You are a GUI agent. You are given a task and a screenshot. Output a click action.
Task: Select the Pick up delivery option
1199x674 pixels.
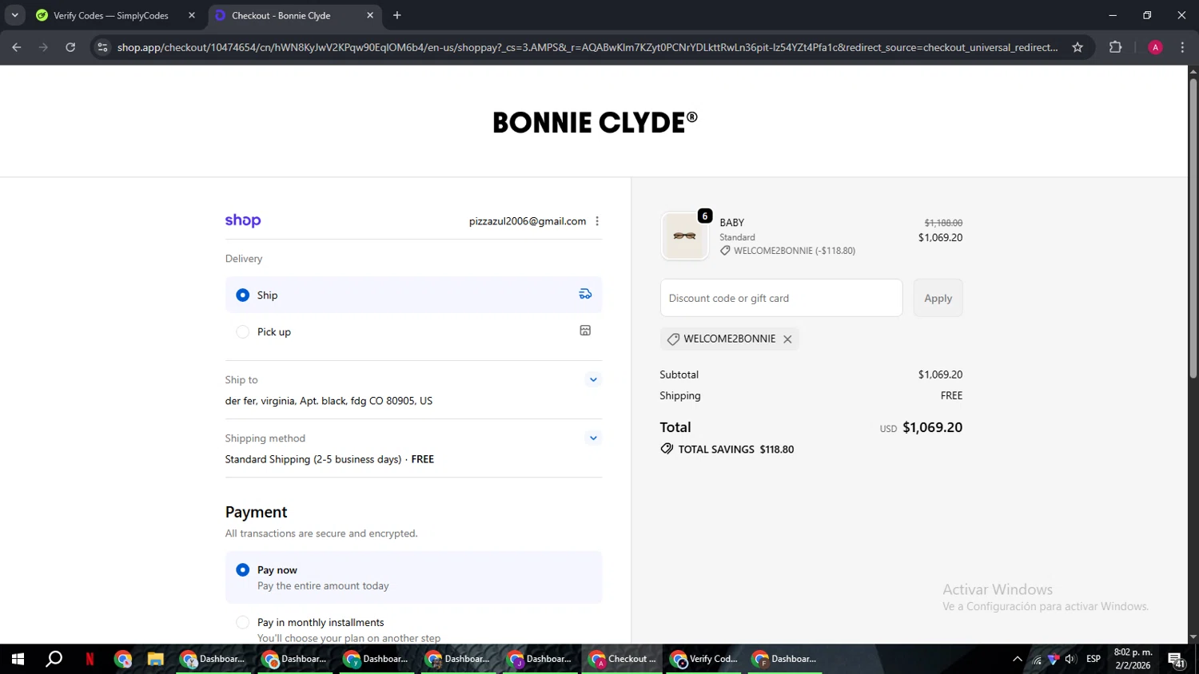click(x=413, y=331)
